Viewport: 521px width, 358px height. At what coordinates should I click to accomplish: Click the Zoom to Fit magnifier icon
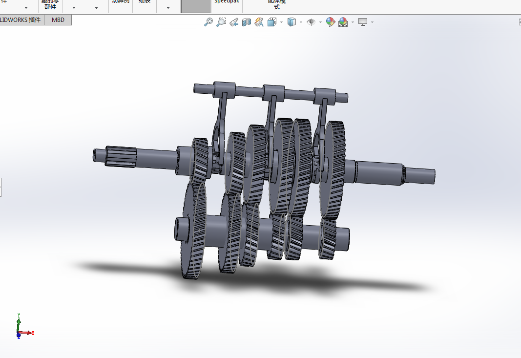[x=208, y=22]
